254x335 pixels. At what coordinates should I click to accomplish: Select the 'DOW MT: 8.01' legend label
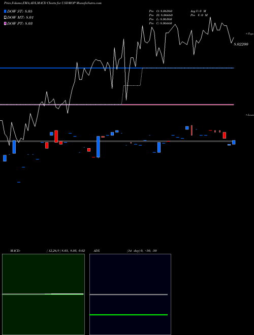20,18
